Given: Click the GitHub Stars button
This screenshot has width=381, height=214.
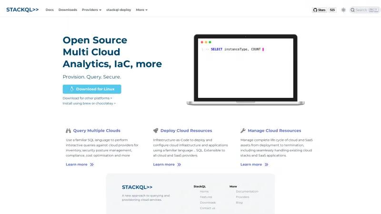Looking at the screenshot, I should (x=319, y=10).
